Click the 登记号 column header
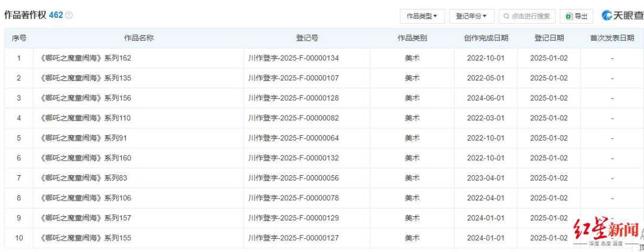644x252 pixels. click(x=307, y=38)
